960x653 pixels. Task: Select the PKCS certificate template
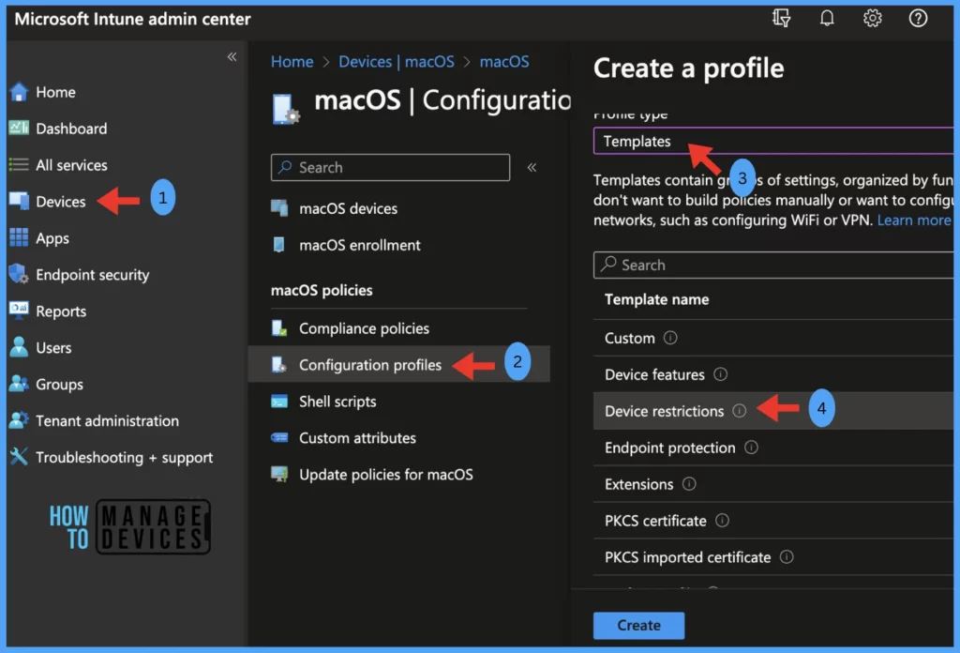(x=773, y=521)
